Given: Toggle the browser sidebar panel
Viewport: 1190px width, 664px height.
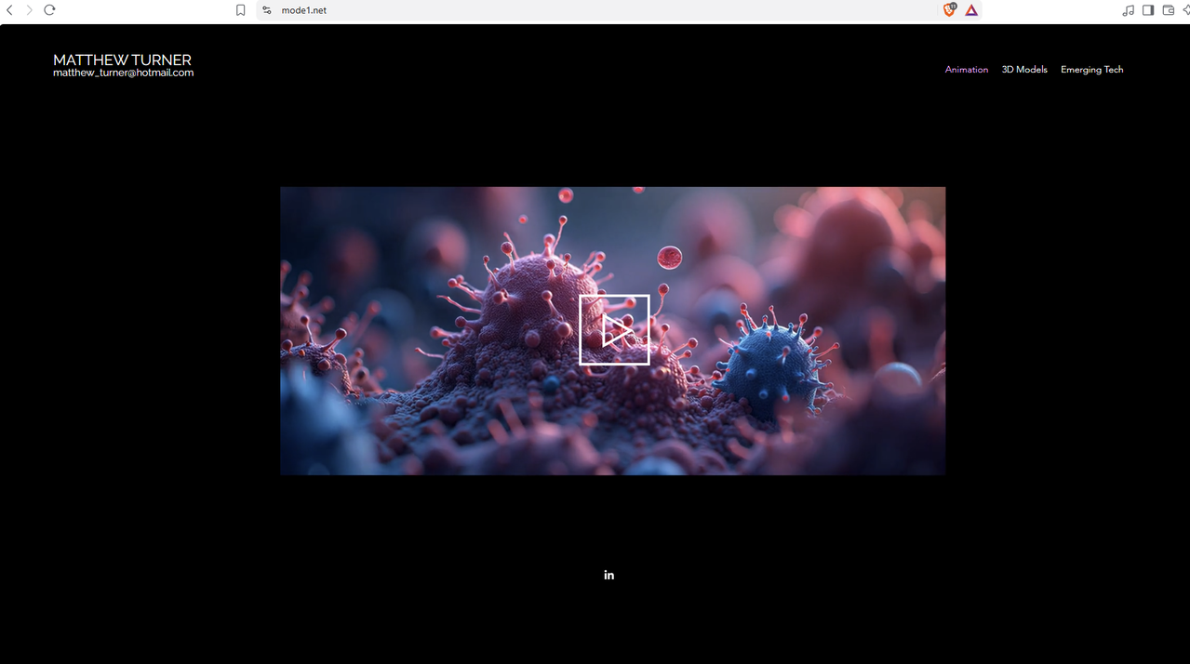Looking at the screenshot, I should pos(1148,10).
